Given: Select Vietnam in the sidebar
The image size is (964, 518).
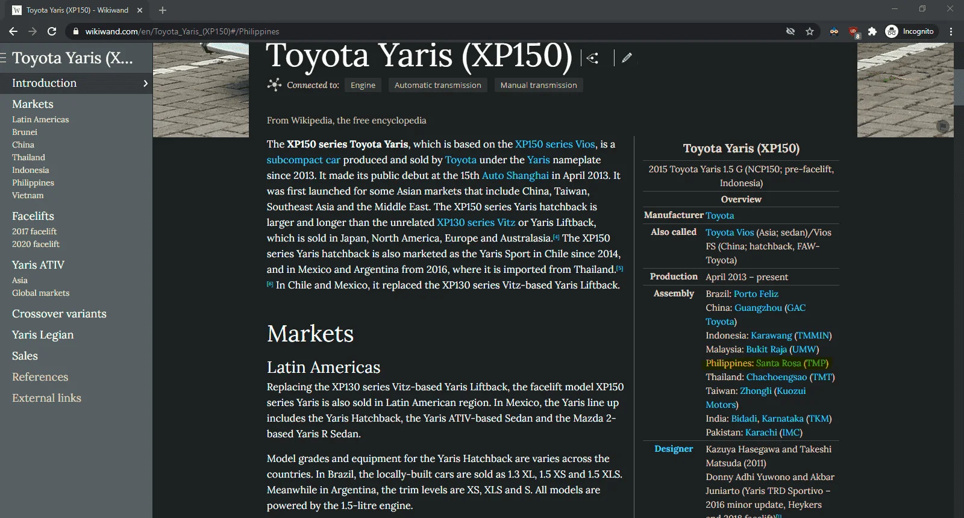Looking at the screenshot, I should (28, 196).
